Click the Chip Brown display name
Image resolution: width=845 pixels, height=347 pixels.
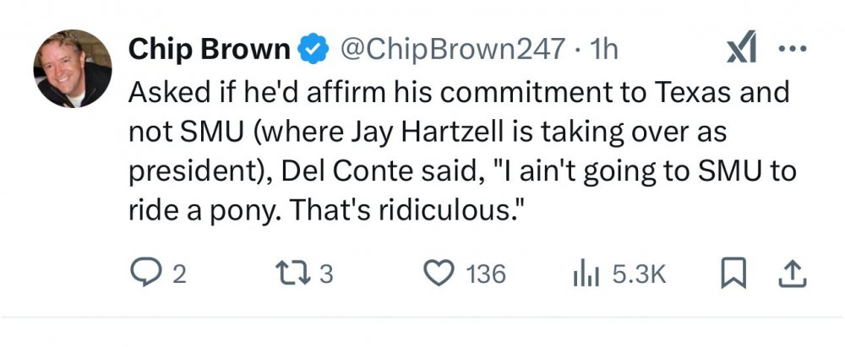point(209,50)
